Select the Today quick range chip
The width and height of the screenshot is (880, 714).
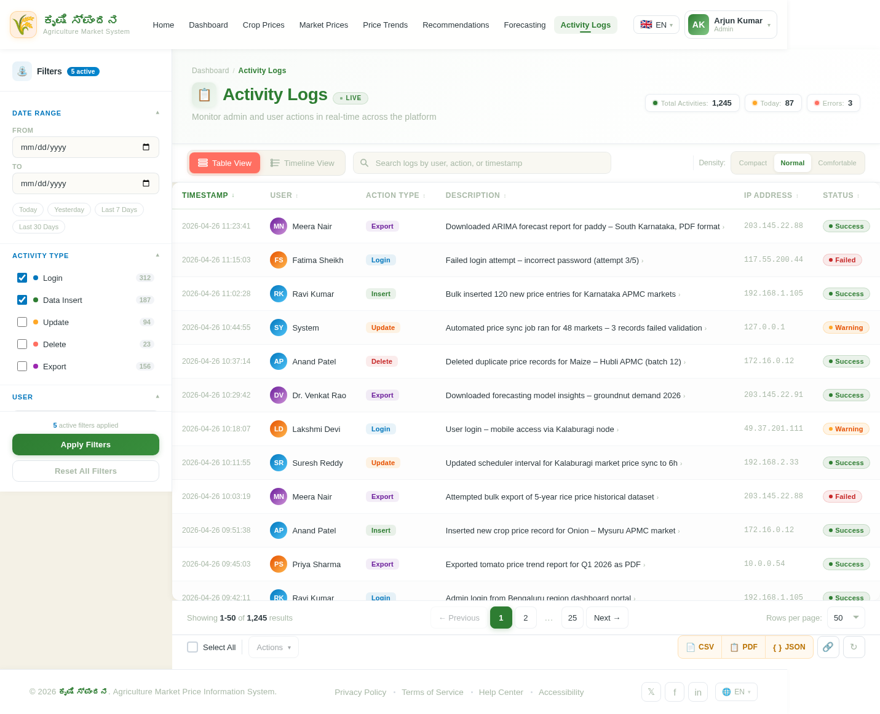pyautogui.click(x=28, y=210)
